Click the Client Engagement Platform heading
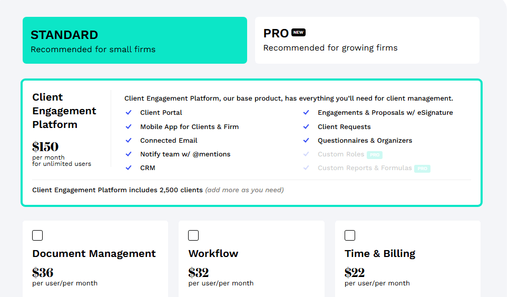The height and width of the screenshot is (297, 509). click(64, 111)
